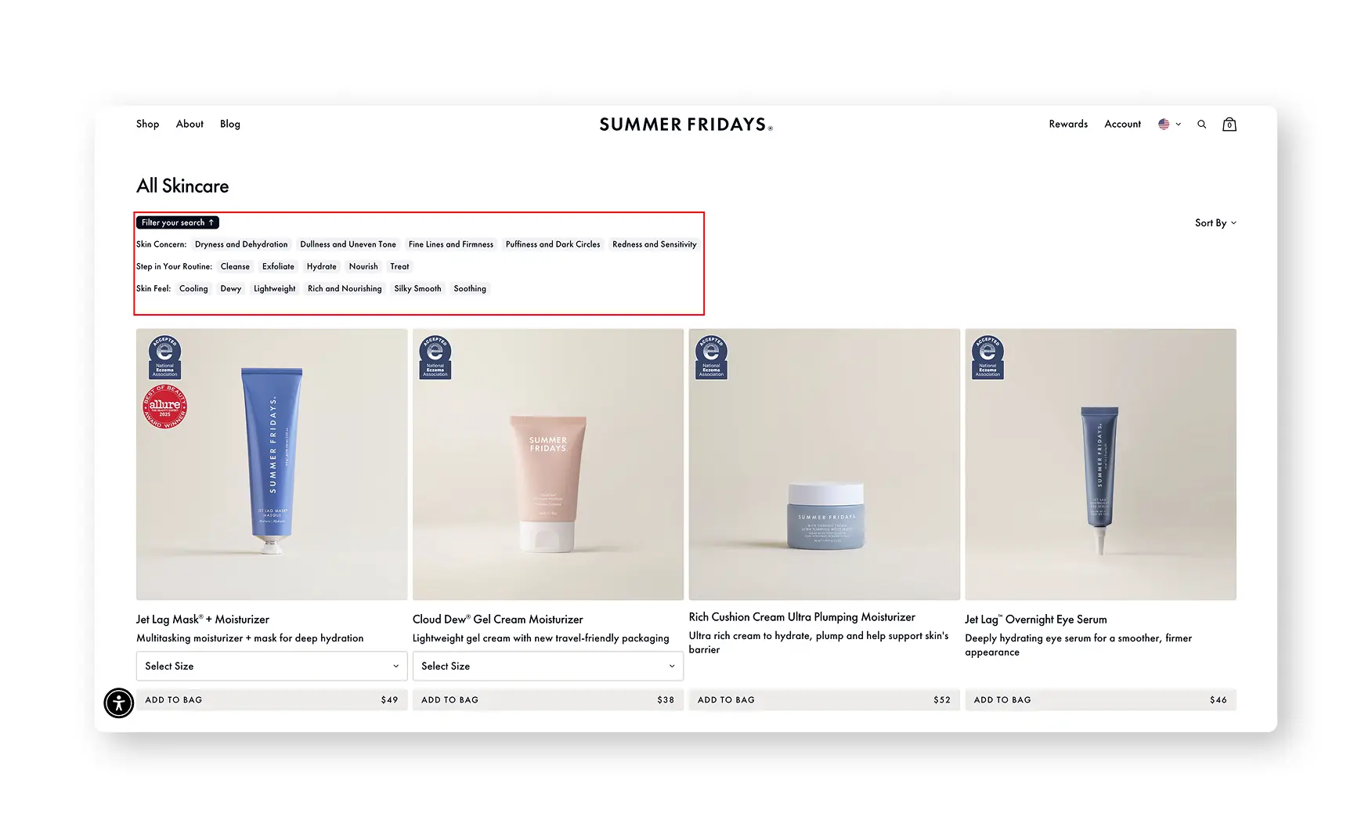
Task: Collapse the Filter your search panel
Action: (178, 222)
